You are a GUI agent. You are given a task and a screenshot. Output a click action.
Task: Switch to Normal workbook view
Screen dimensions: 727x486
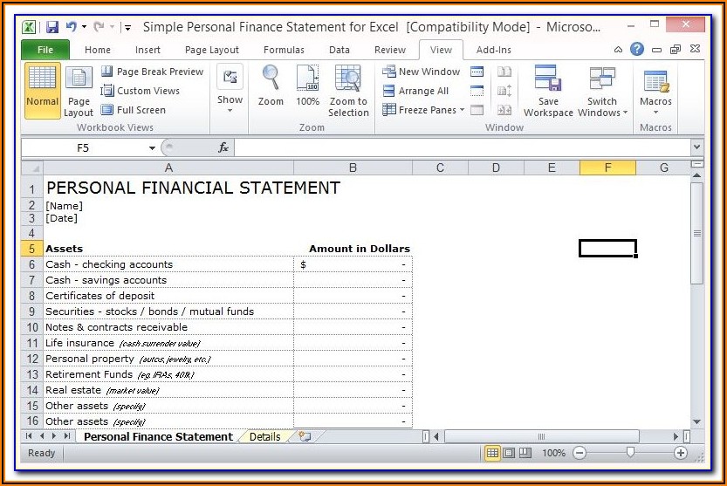pyautogui.click(x=42, y=90)
